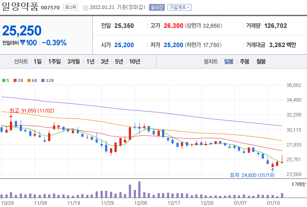Click the 10/29 date axis label
This screenshot has width=307, height=207.
7,203
